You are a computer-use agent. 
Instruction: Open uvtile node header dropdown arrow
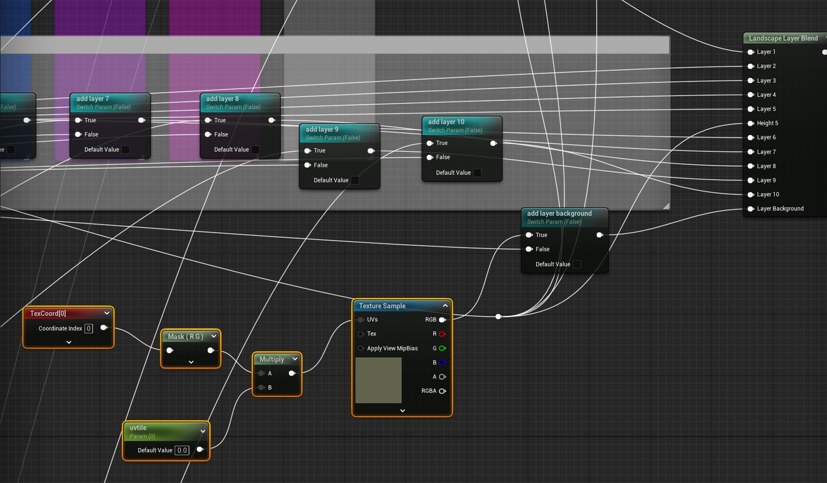pyautogui.click(x=203, y=431)
